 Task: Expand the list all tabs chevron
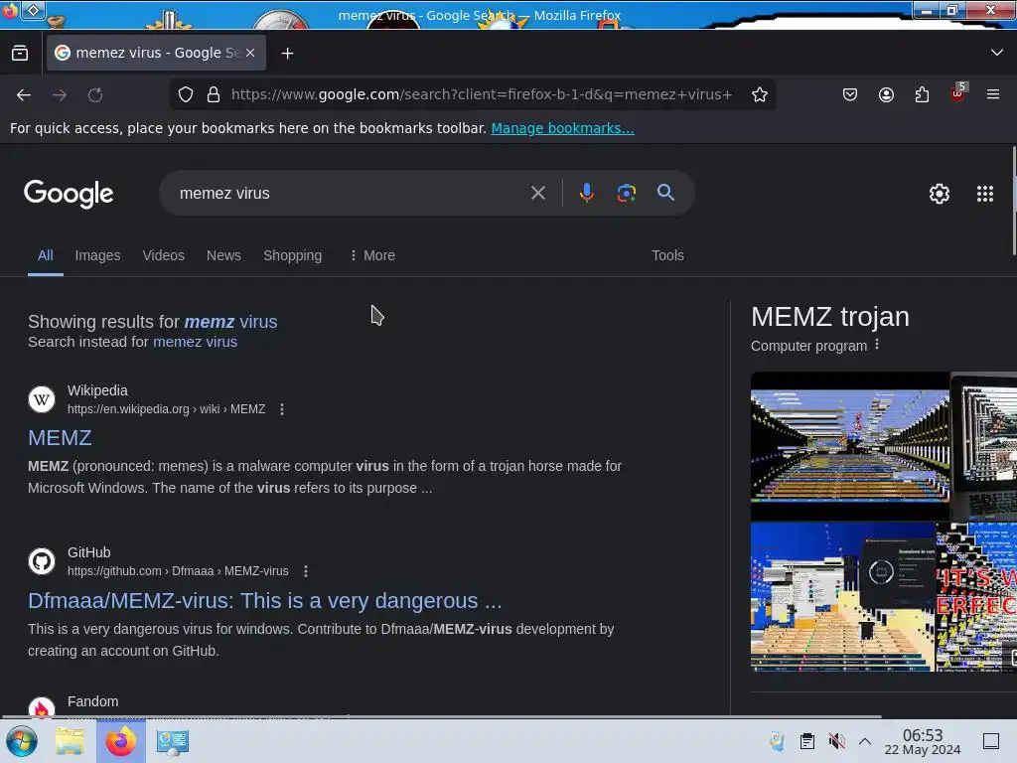click(x=997, y=53)
